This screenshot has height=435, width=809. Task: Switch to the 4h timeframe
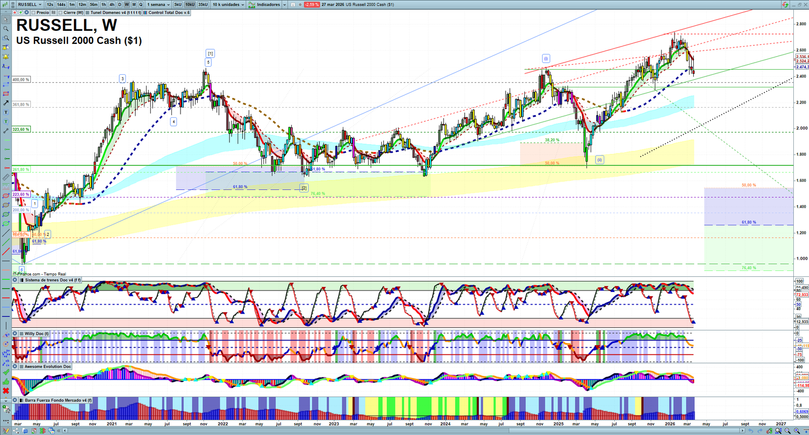click(112, 5)
